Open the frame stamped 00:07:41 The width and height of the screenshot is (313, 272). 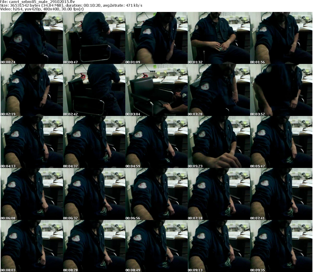point(281,194)
